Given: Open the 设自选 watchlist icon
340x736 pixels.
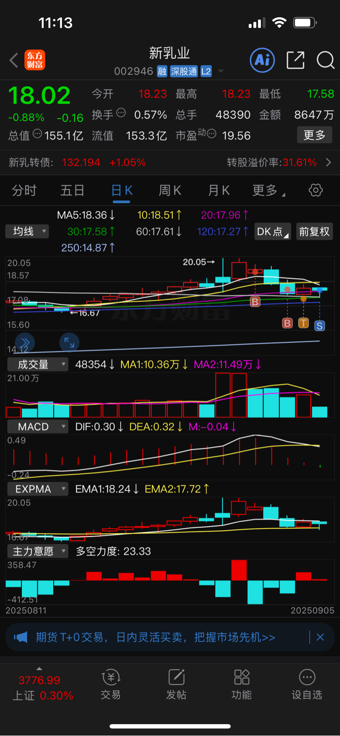Looking at the screenshot, I should [307, 684].
